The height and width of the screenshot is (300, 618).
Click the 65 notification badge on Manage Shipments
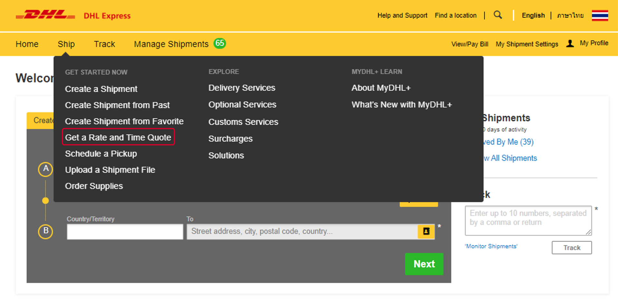tap(219, 44)
